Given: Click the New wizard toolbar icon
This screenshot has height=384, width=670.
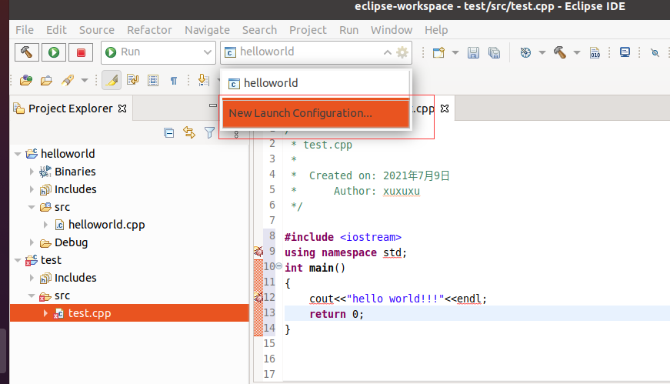Looking at the screenshot, I should pos(438,52).
